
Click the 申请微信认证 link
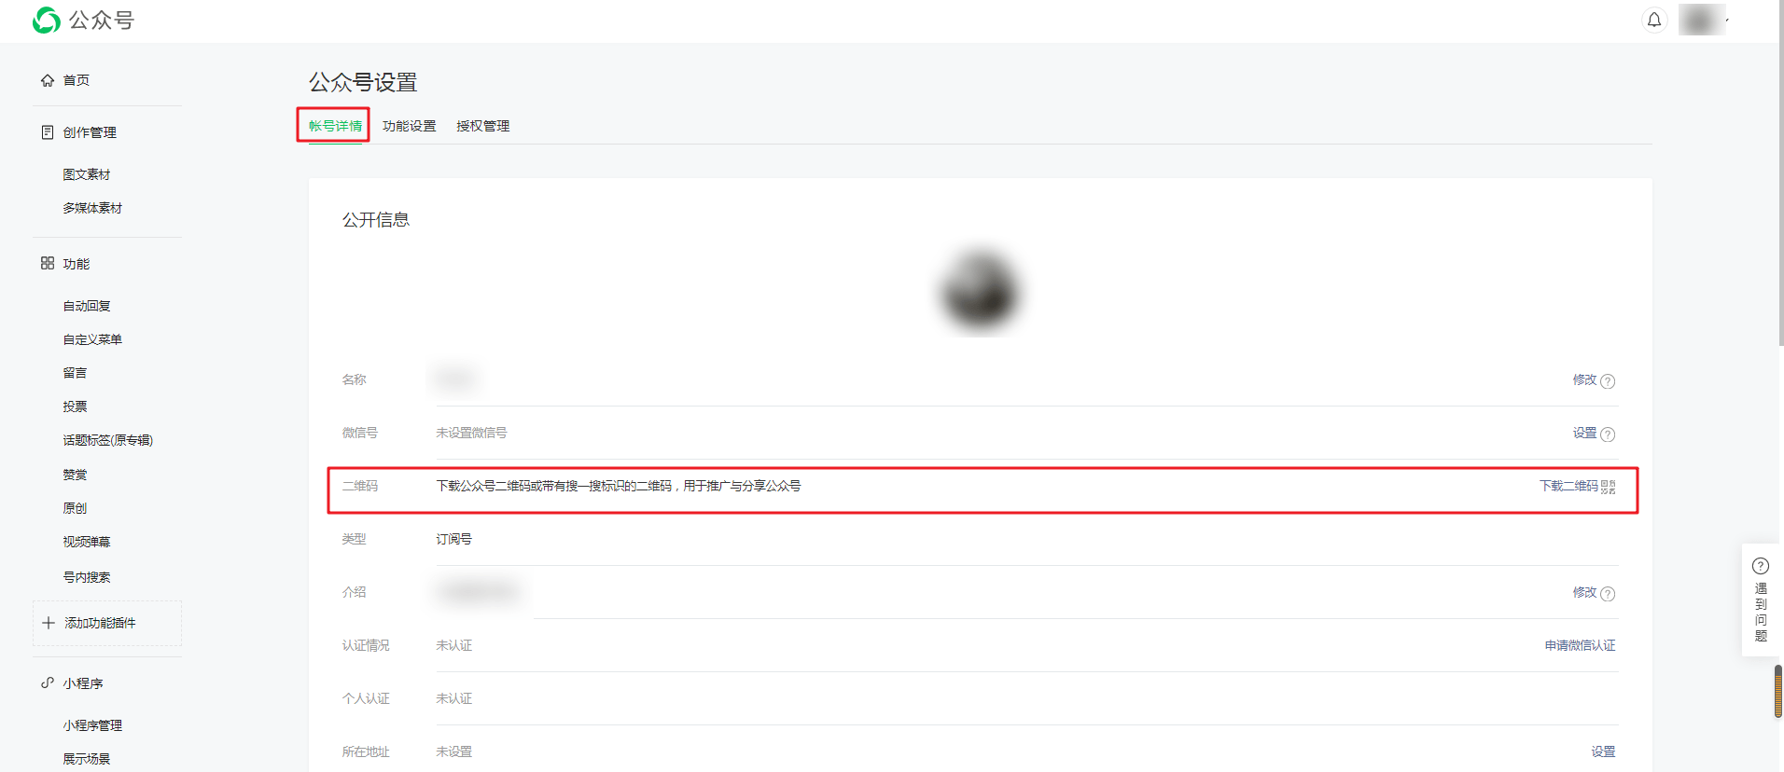[x=1580, y=645]
